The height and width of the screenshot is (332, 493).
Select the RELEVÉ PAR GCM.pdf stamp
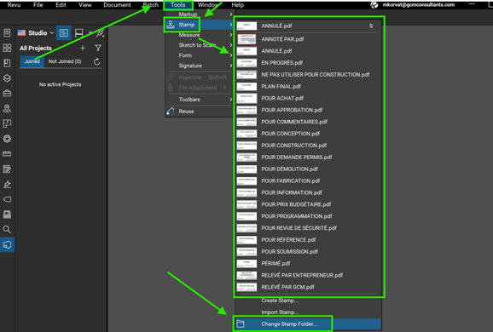point(307,287)
